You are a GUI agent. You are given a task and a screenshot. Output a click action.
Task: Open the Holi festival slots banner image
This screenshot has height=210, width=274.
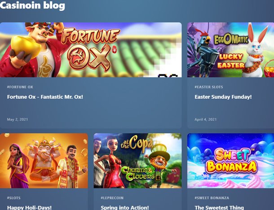coord(44,161)
